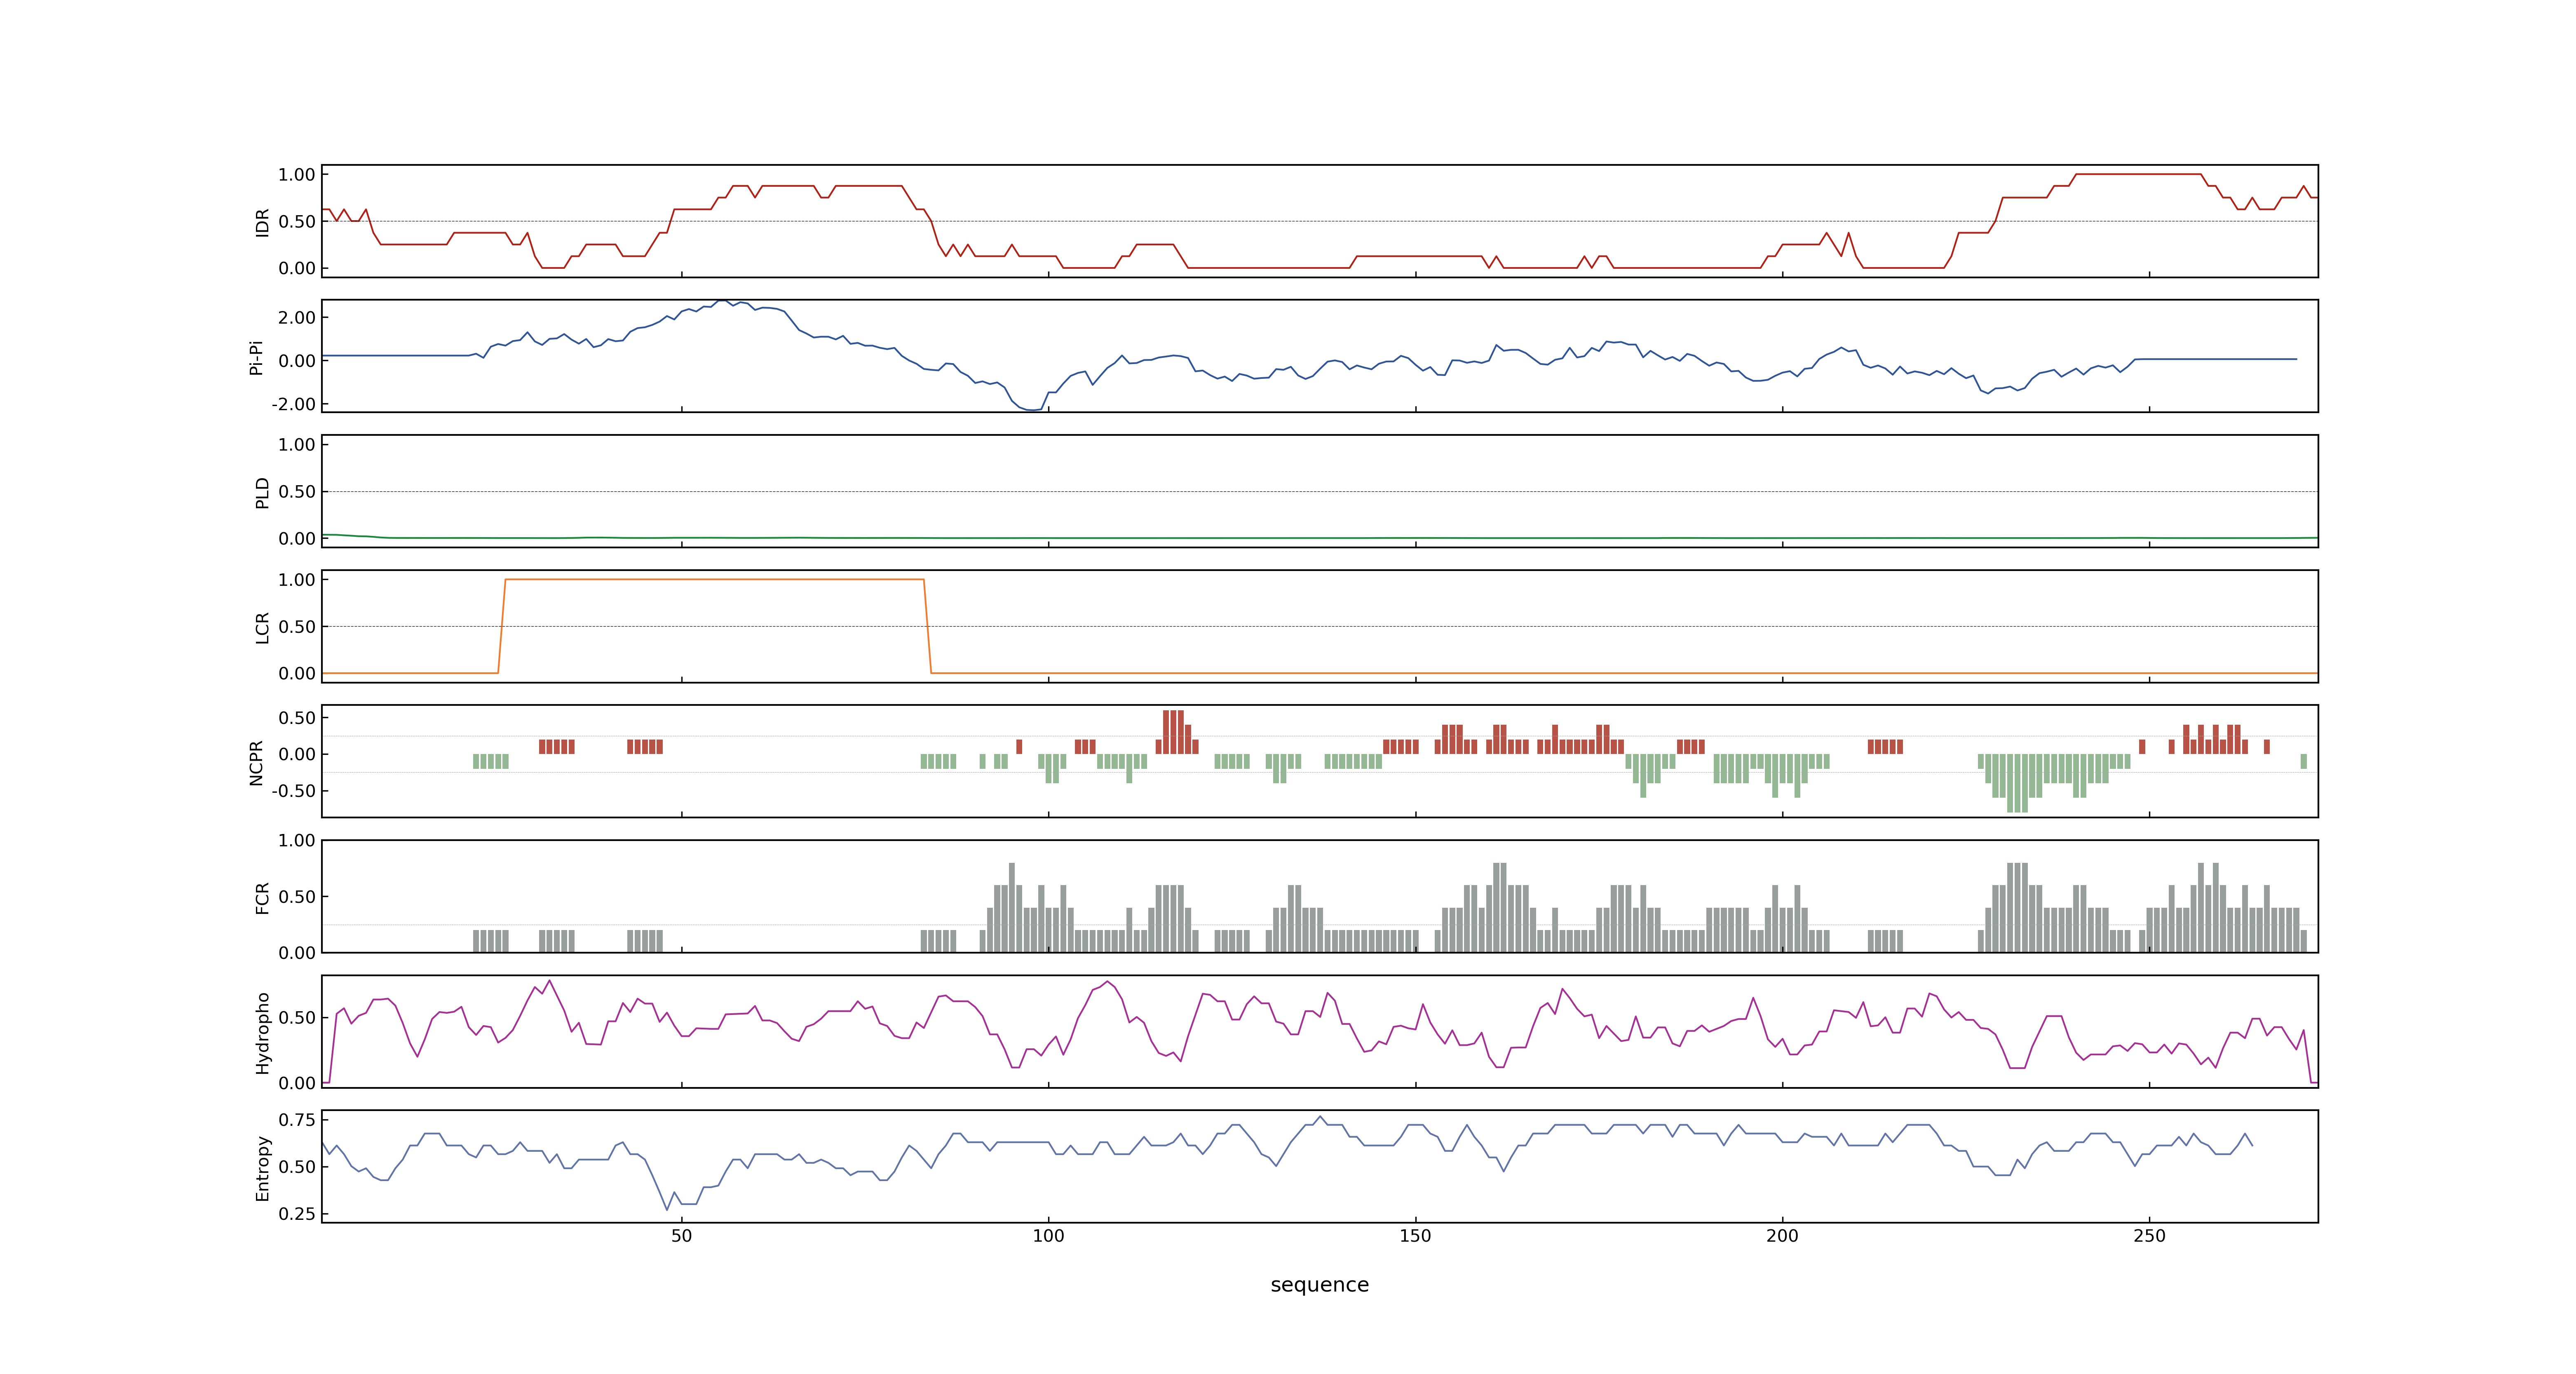Click the 1.00 tick on FCR axis
2576x1374 pixels.
[297, 840]
